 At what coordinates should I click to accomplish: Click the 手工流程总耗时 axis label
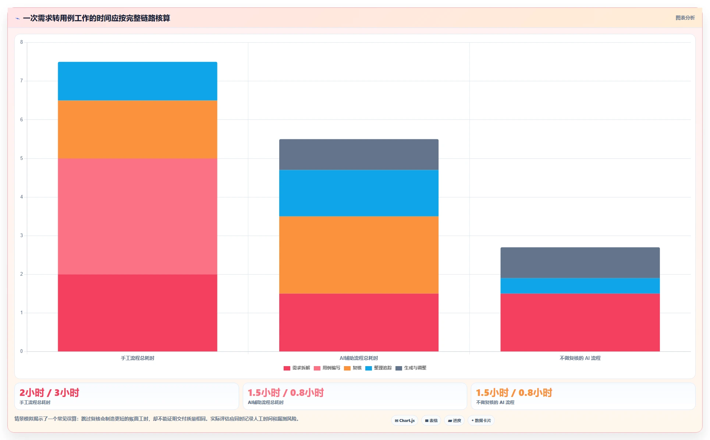pyautogui.click(x=138, y=358)
